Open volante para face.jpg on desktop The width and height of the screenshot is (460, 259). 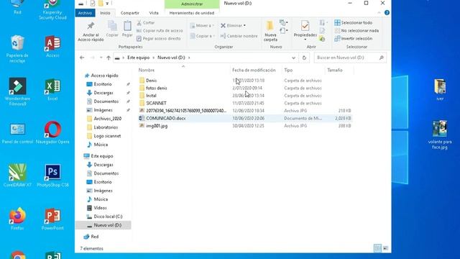tap(439, 135)
